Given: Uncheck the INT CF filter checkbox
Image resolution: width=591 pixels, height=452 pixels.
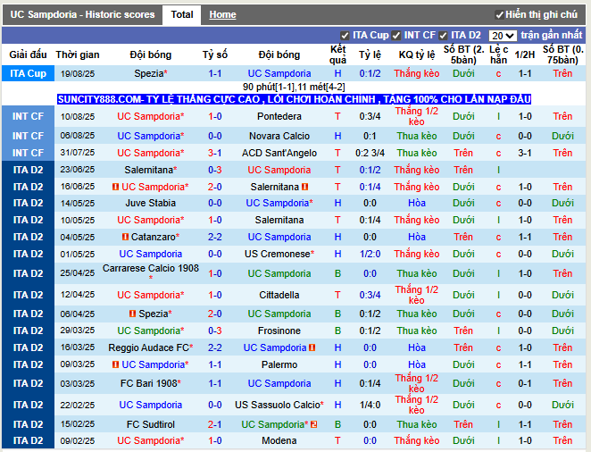Looking at the screenshot, I should coord(395,36).
